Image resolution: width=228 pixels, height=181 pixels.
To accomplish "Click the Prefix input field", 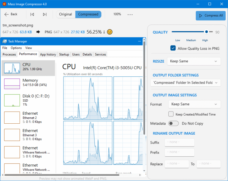I will coord(179,152).
